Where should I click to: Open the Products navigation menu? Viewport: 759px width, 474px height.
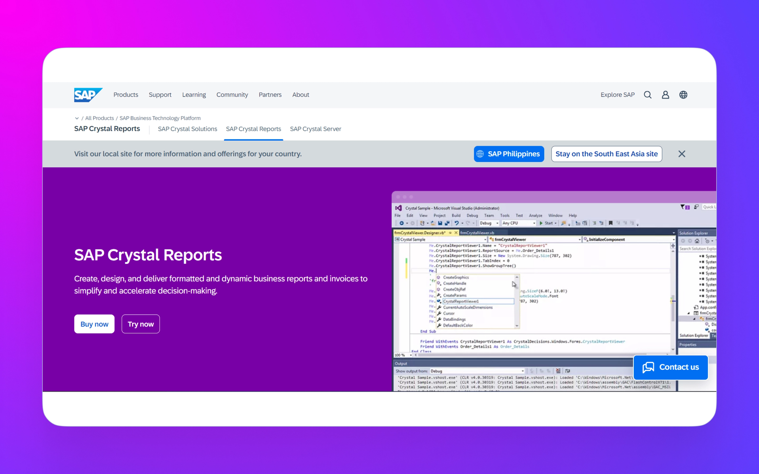tap(126, 95)
